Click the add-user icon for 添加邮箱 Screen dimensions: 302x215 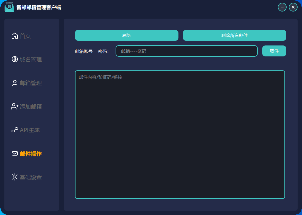coord(15,107)
